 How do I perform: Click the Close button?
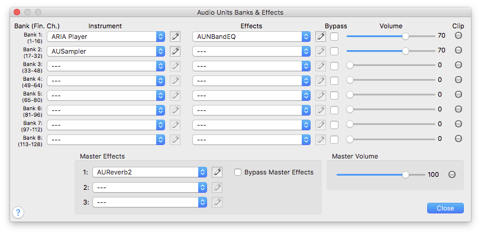446,208
